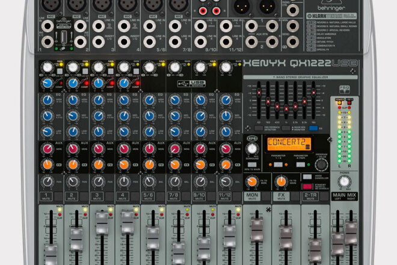Select the channel 3 insert jack
This screenshot has height=265, width=397.
pos(99,42)
